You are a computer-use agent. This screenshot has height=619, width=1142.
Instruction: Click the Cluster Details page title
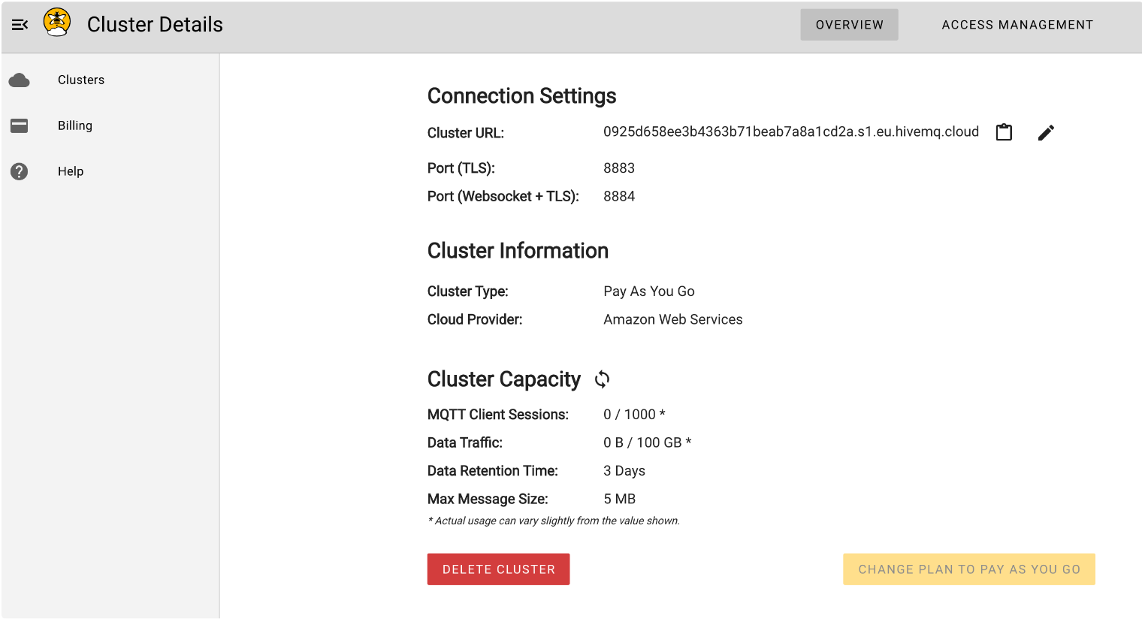click(155, 25)
